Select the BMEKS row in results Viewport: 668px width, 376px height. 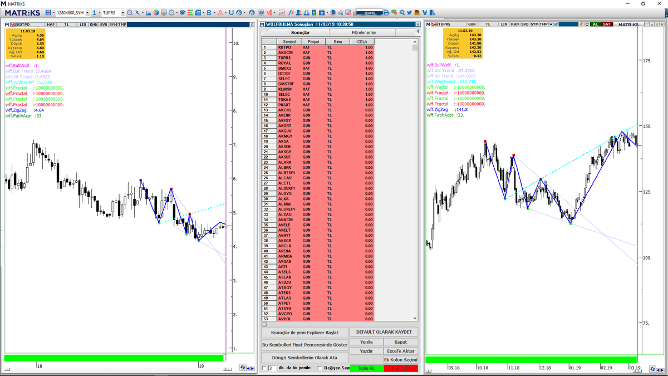(x=318, y=69)
